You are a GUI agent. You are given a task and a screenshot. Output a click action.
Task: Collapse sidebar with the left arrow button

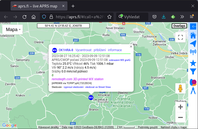tap(193, 26)
